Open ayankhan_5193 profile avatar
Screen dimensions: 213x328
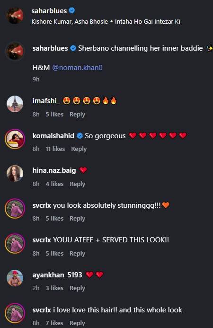point(15,278)
